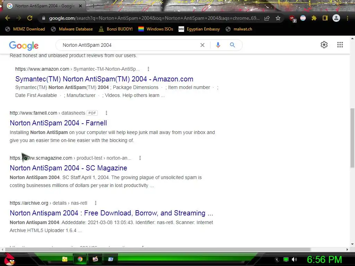Open Google quick settings gear
The height and width of the screenshot is (266, 355).
[324, 45]
